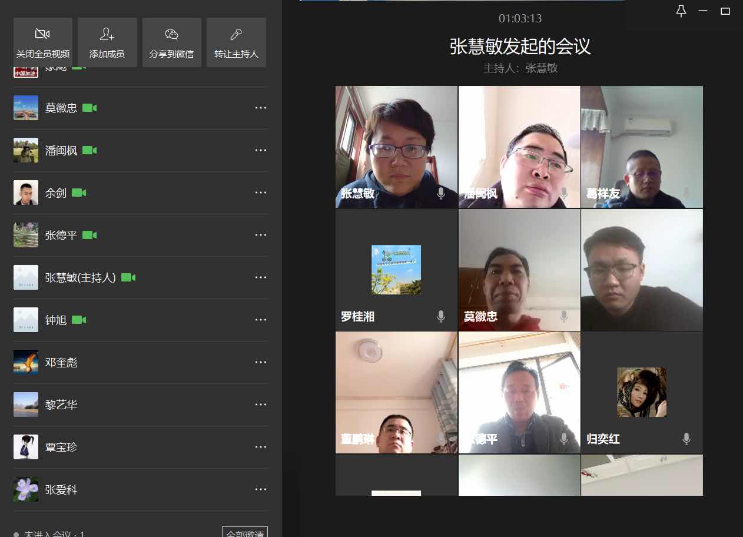Toggle microphone in 罗桂湘 video tile
Viewport: 743px width, 537px height.
(x=440, y=316)
